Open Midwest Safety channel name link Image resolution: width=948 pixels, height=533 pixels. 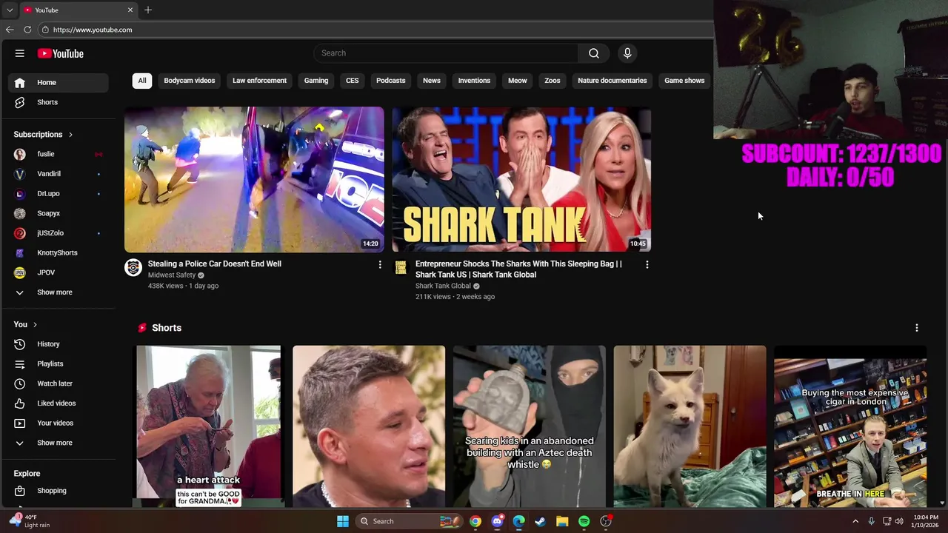click(x=172, y=275)
